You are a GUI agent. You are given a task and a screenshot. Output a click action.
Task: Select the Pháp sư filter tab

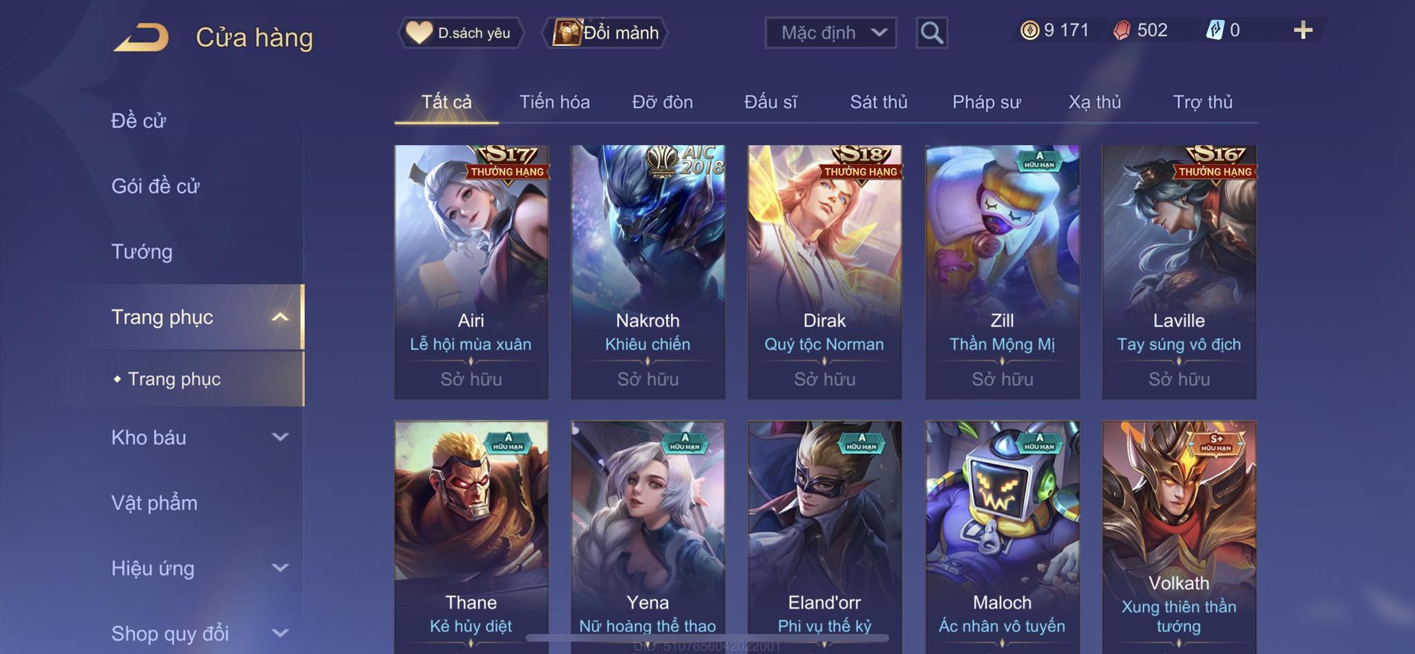point(986,102)
